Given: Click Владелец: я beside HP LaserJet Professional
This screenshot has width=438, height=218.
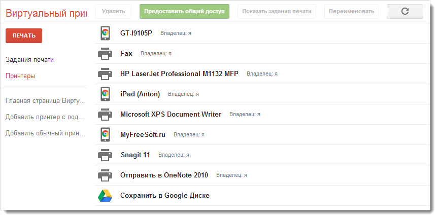Looking at the screenshot, I should pos(262,74).
